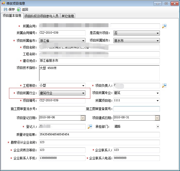
Task: Click search icon beside 登记人 field
Action: (x=90, y=127)
